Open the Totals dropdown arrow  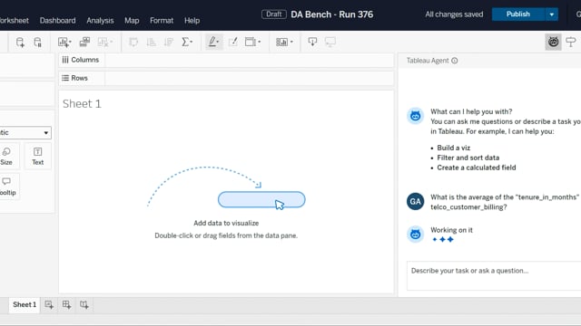point(192,42)
